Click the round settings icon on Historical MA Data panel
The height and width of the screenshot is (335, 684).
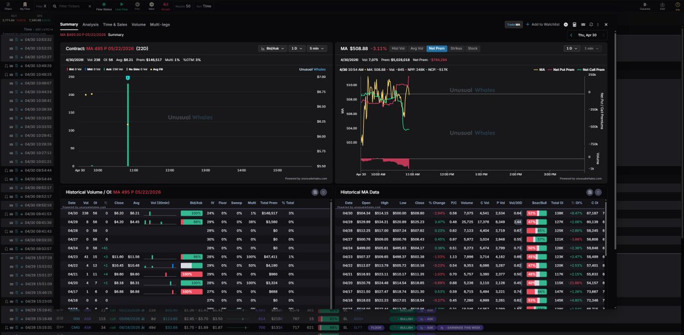point(598,192)
